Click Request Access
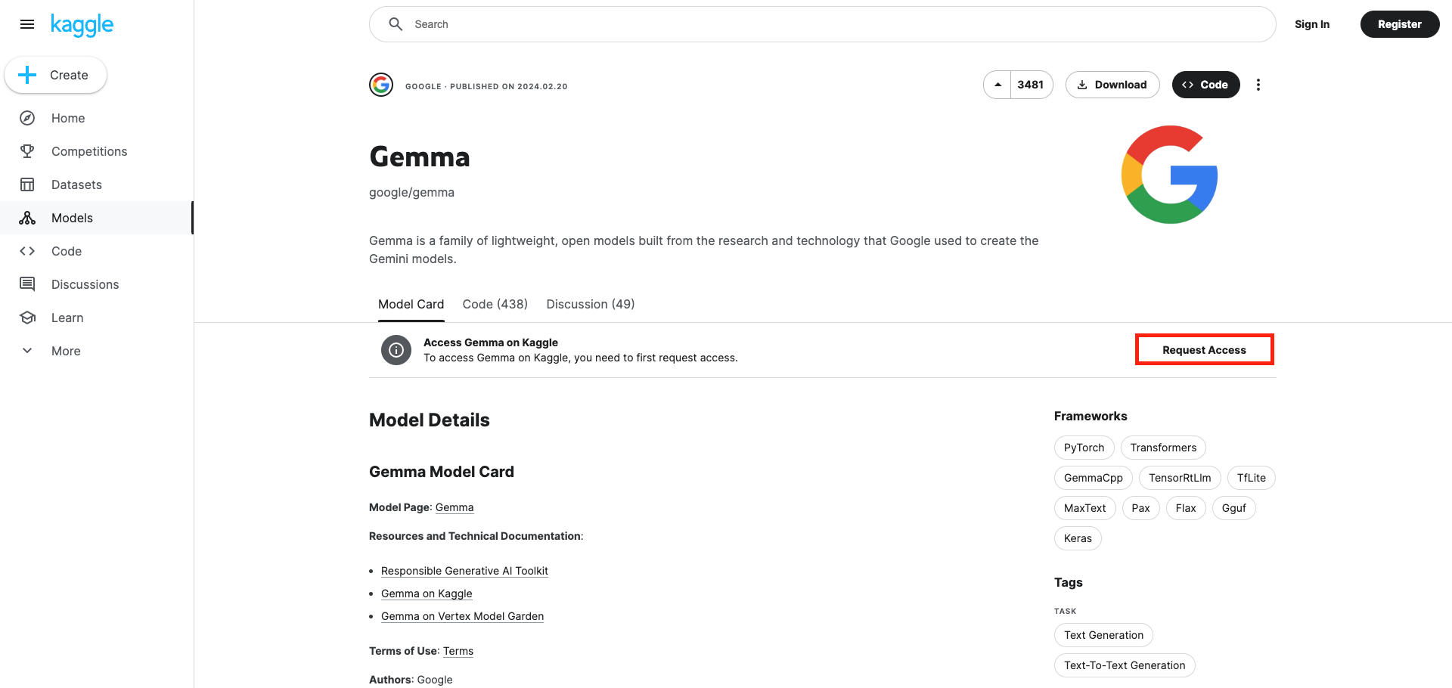This screenshot has height=688, width=1452. [1204, 350]
